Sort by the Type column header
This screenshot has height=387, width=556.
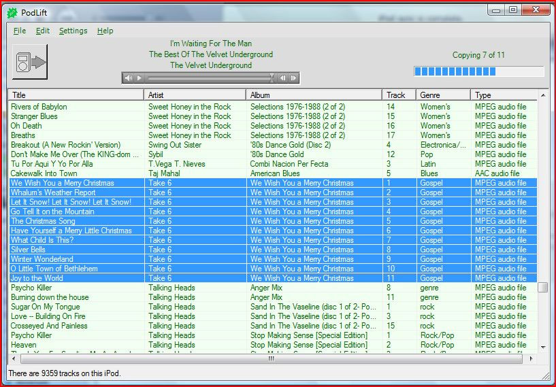point(504,95)
